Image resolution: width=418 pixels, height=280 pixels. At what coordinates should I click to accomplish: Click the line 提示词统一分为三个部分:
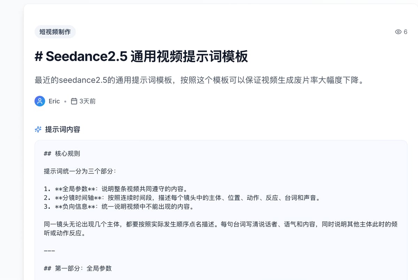80,171
